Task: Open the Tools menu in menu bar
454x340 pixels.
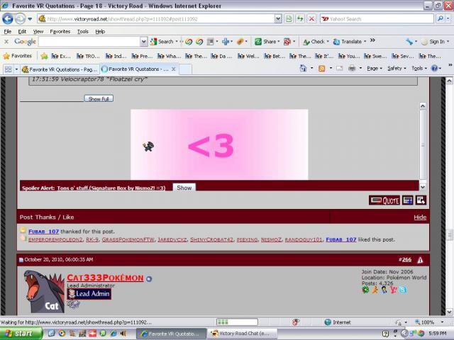Action: click(83, 31)
